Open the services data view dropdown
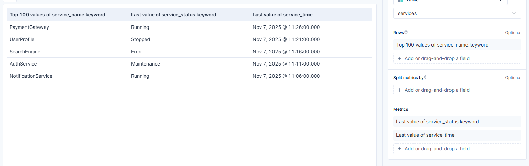 point(457,13)
